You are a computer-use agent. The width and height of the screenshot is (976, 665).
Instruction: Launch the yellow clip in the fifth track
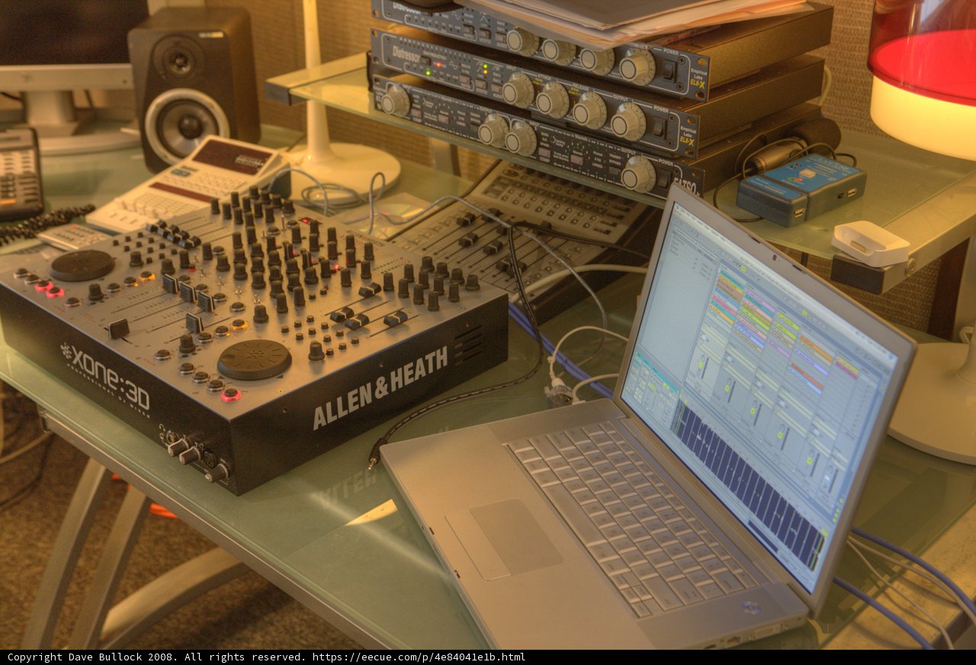[x=847, y=365]
